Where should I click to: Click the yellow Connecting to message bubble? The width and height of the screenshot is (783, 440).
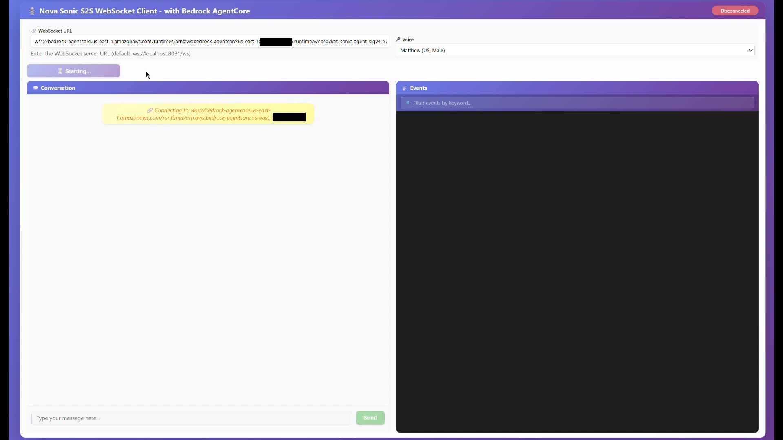(x=208, y=114)
